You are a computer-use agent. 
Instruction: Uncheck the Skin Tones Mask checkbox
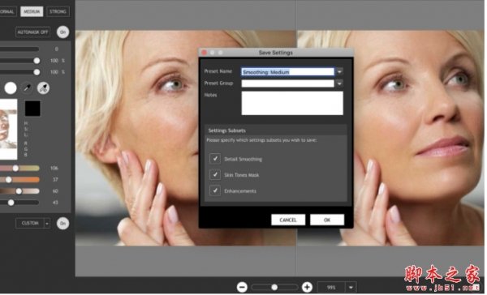tap(215, 175)
